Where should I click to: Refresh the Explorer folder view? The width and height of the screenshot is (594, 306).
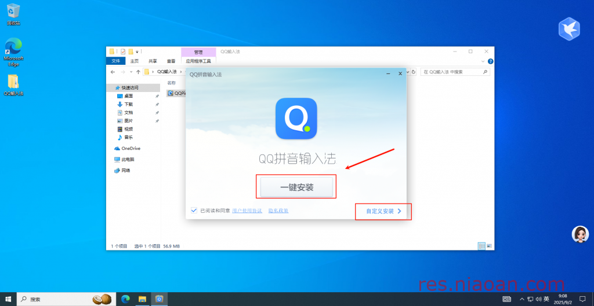click(414, 72)
